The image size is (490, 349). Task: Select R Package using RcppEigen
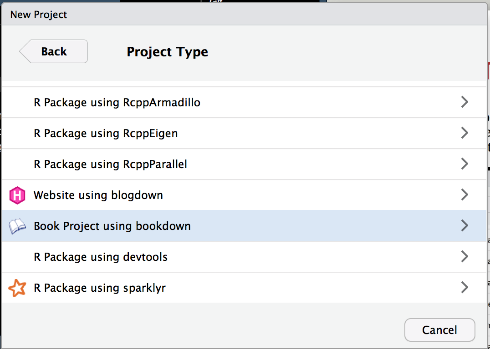point(244,133)
